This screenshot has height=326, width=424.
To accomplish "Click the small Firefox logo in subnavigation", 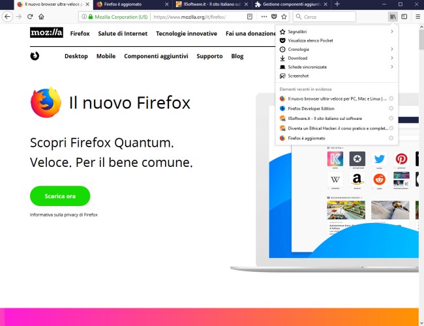I will 35,56.
